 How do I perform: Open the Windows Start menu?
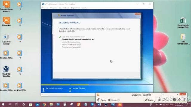3,104
